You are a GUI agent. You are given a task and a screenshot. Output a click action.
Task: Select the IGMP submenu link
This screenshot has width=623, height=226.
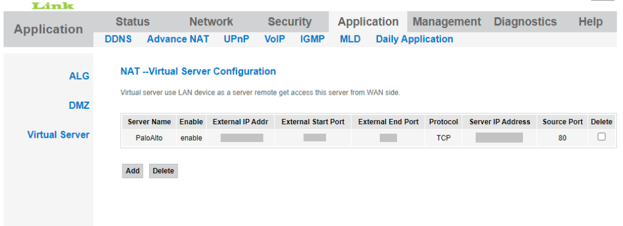tap(312, 39)
